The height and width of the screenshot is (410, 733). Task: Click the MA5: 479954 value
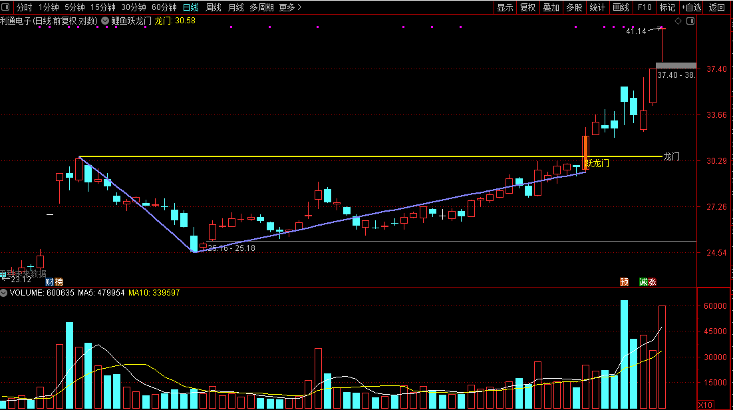tap(101, 292)
